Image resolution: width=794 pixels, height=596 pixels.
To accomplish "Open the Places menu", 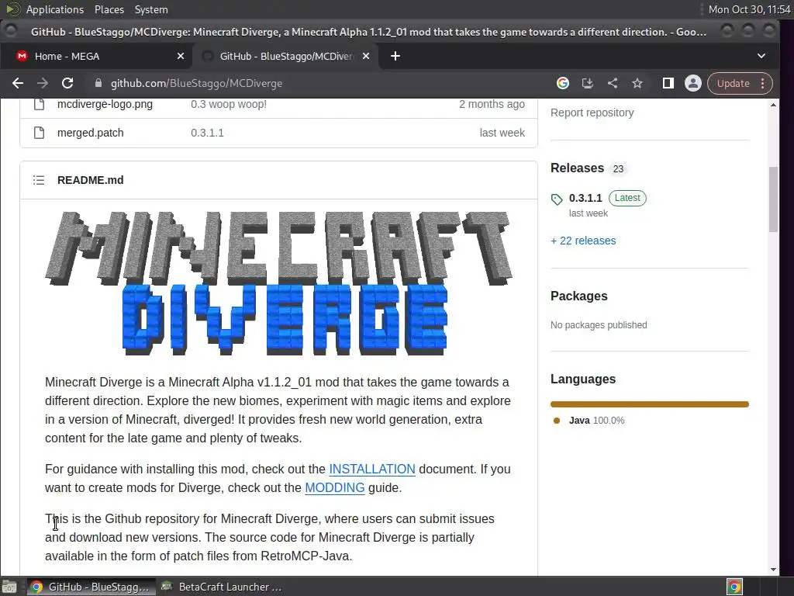I will (x=109, y=9).
